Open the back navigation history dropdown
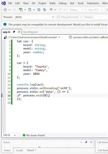 pyautogui.click(x=10, y=10)
